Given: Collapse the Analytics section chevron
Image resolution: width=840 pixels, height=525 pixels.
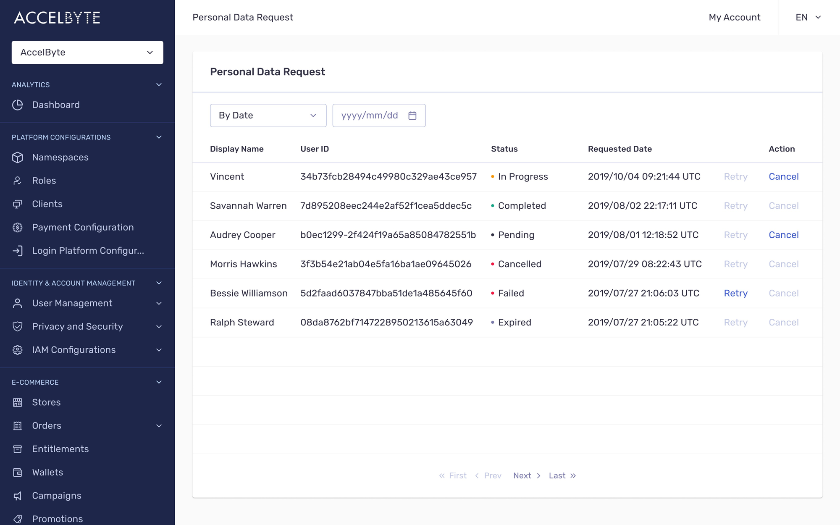Looking at the screenshot, I should click(x=159, y=85).
